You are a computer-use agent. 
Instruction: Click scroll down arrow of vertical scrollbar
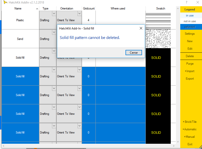(178, 142)
